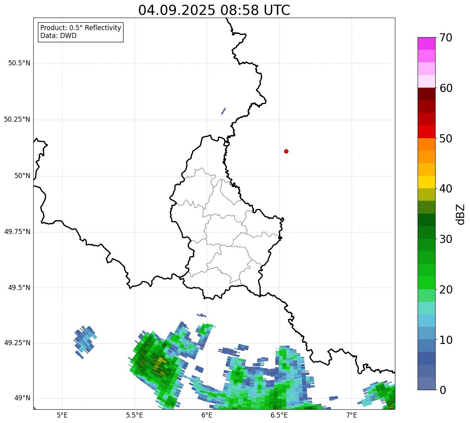Click the 'Data: DWD' text

[x=58, y=36]
